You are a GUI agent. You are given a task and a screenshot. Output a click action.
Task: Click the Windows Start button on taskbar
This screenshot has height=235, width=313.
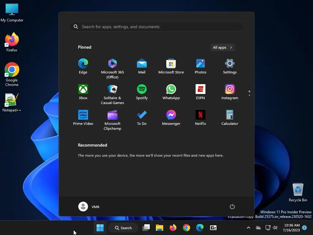point(100,228)
